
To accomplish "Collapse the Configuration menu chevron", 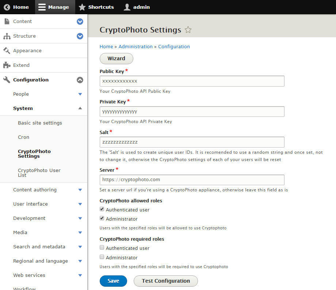I will click(80, 80).
